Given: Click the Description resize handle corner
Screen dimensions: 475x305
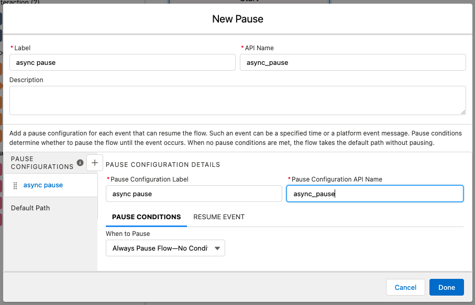Looking at the screenshot, I should (463, 112).
